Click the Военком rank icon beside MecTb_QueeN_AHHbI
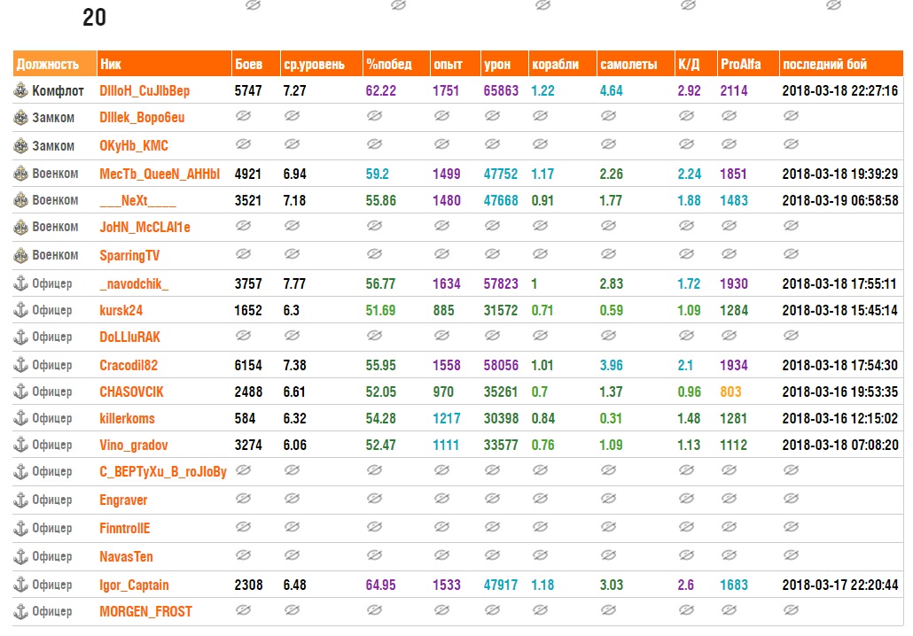This screenshot has height=636, width=913. click(21, 174)
